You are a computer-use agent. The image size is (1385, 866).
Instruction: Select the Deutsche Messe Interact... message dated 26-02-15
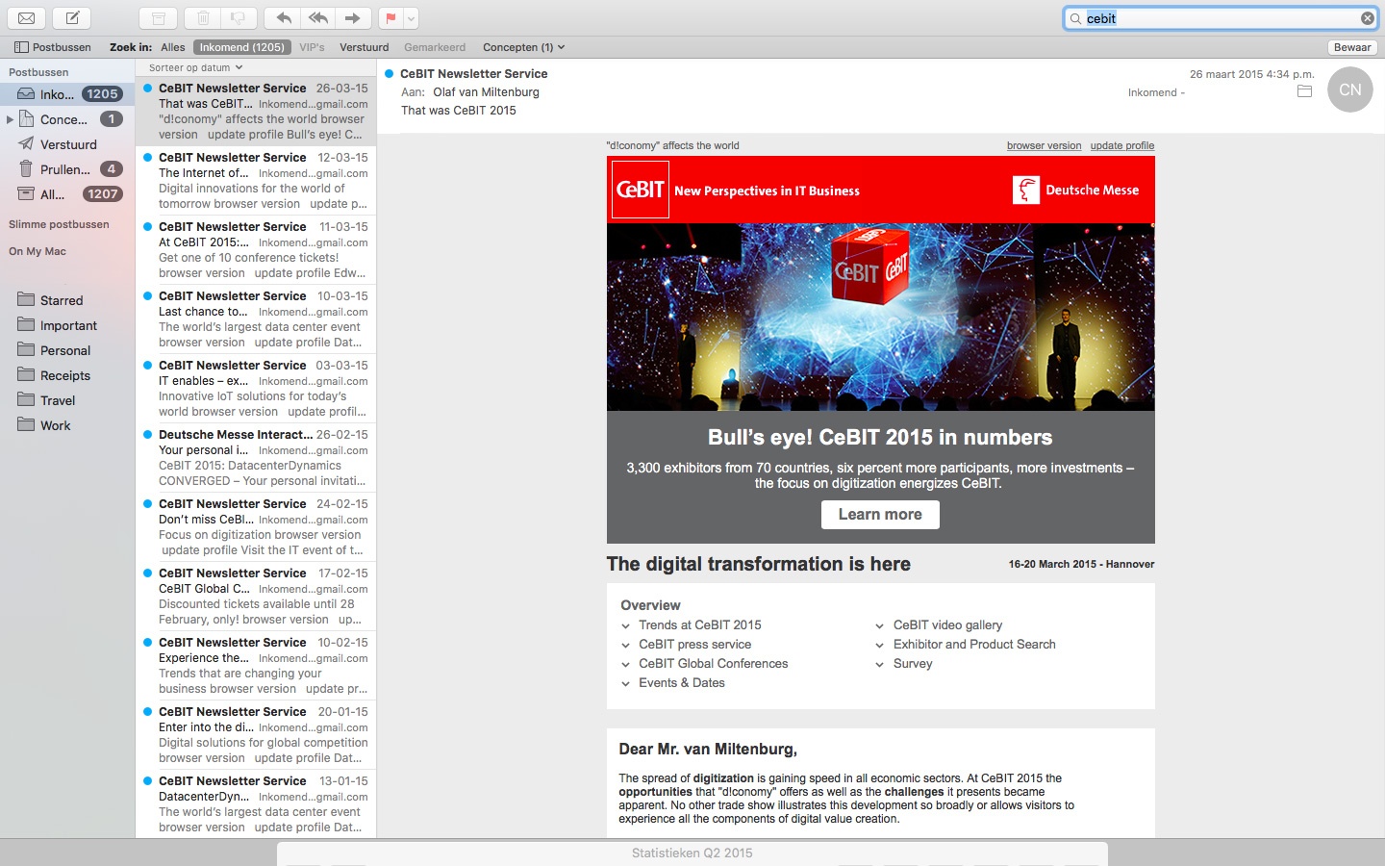(x=256, y=458)
